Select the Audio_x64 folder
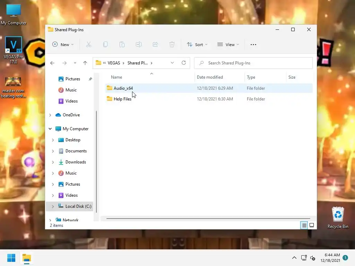Screen dimensions: 355x266 [x=209, y=88]
